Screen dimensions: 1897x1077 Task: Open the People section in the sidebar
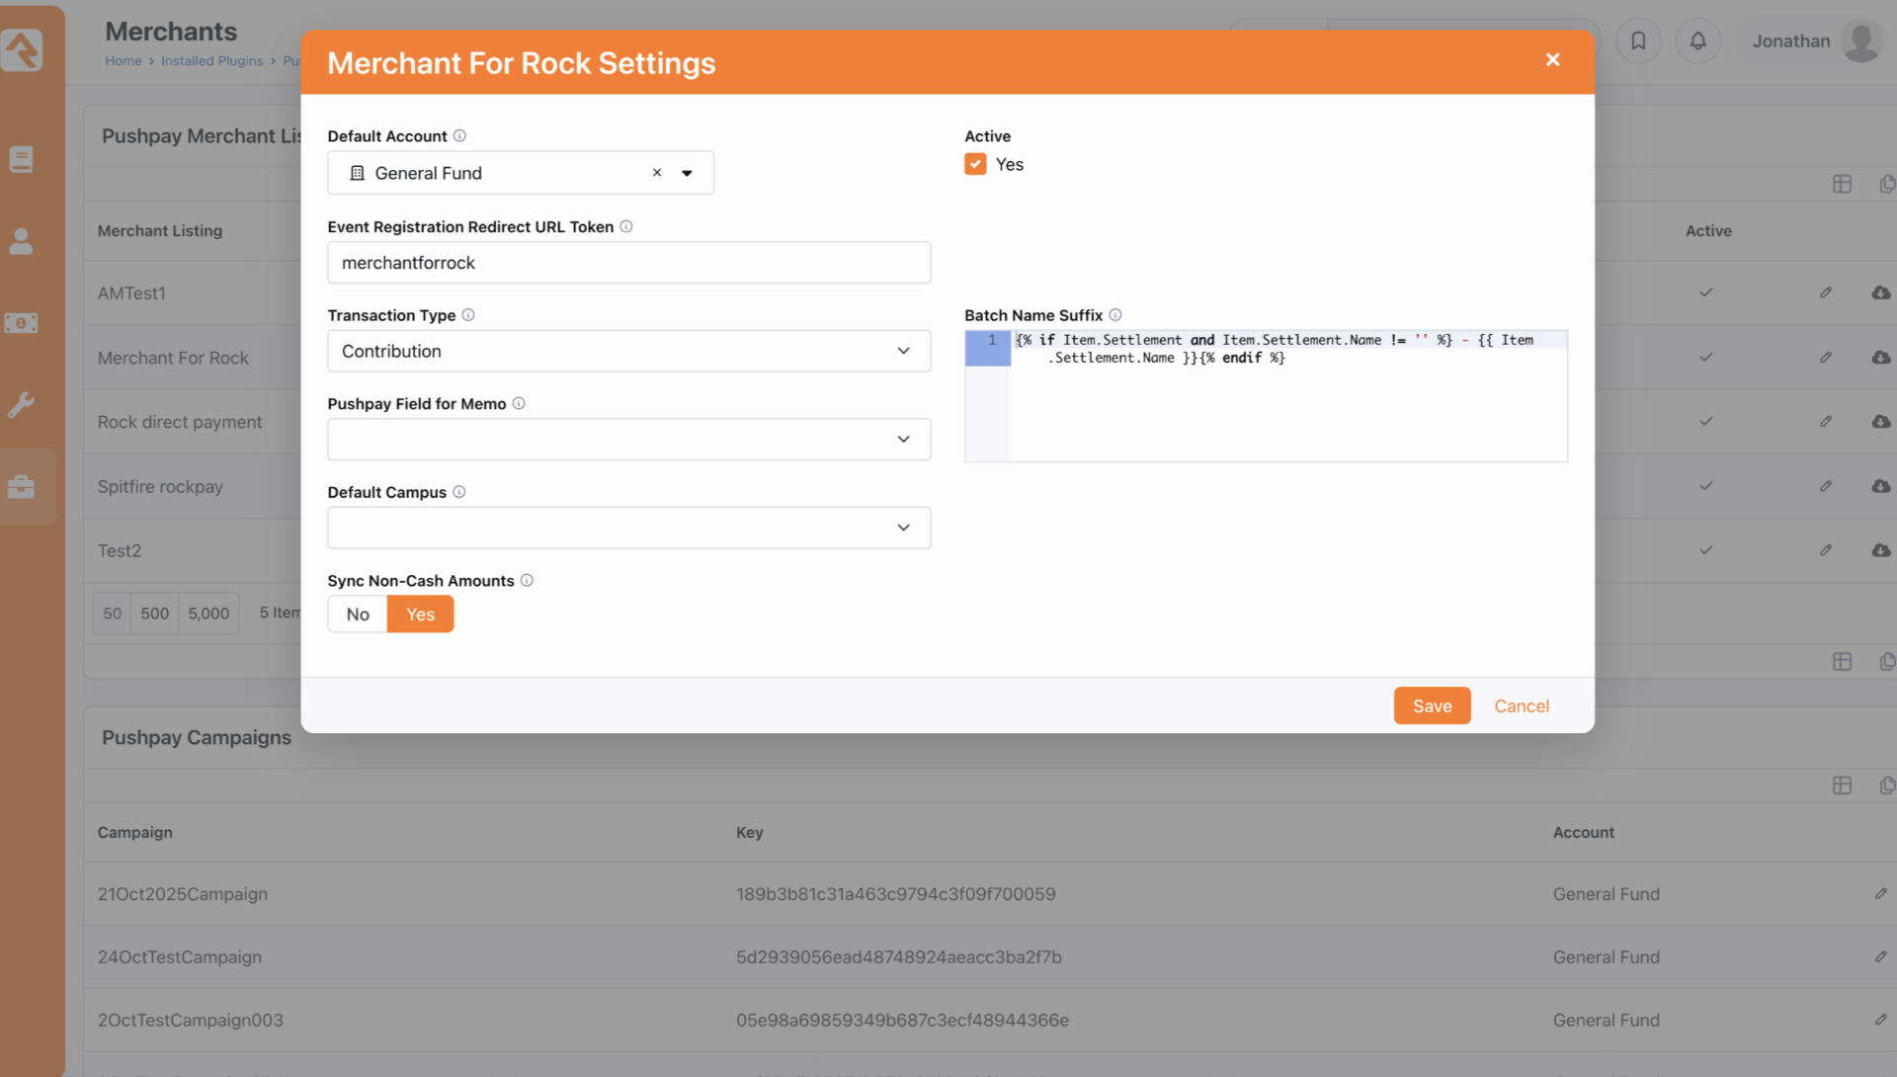[22, 240]
